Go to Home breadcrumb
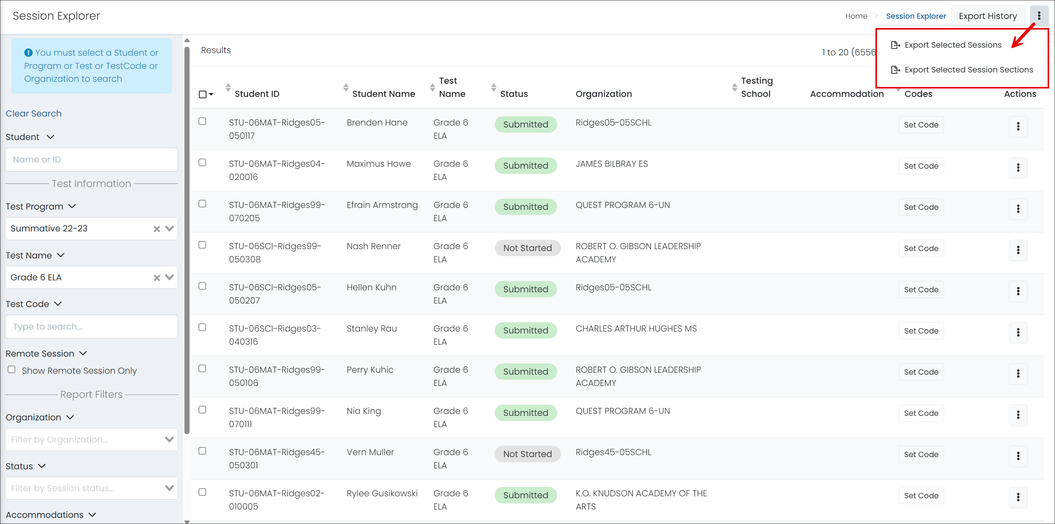Image resolution: width=1055 pixels, height=524 pixels. [x=856, y=16]
